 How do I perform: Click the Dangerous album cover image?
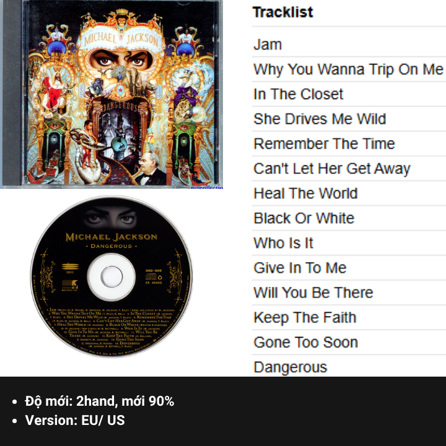point(113,94)
